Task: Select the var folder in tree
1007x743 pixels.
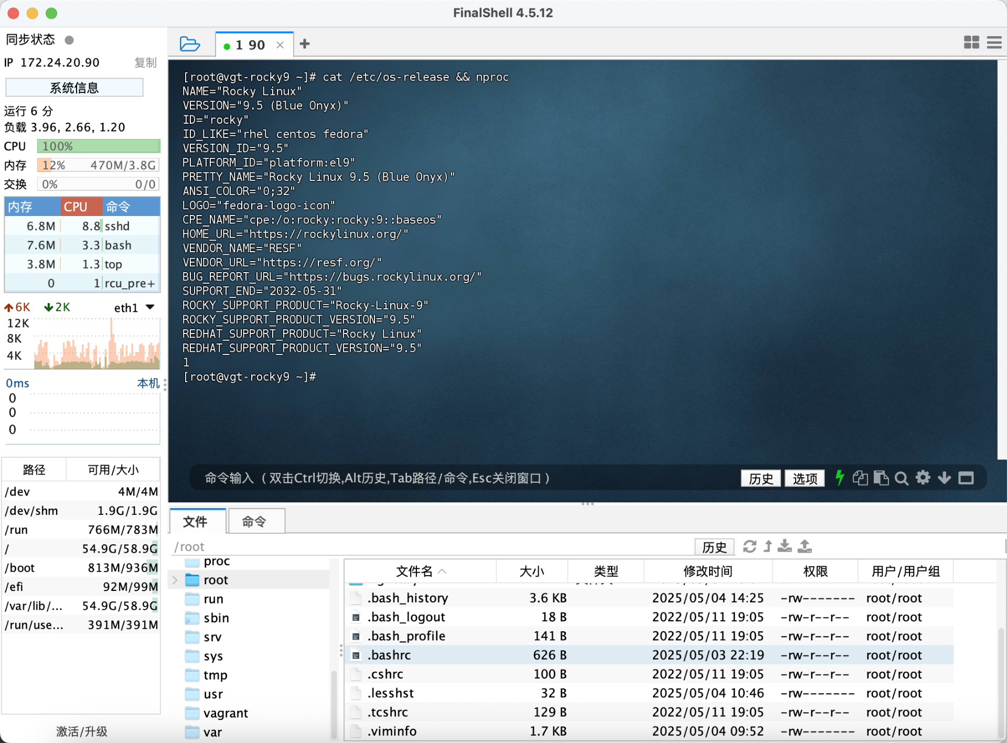Action: tap(212, 732)
